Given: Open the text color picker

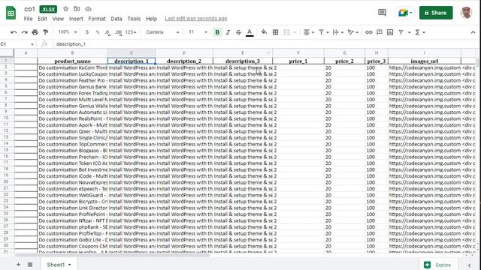Looking at the screenshot, I should 250,32.
